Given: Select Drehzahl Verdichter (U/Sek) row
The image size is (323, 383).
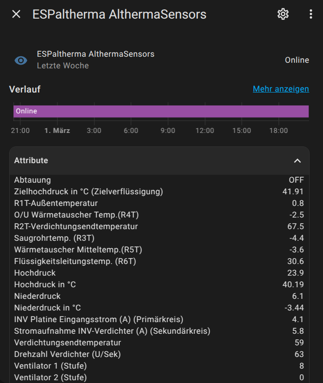Looking at the screenshot, I should tap(159, 354).
